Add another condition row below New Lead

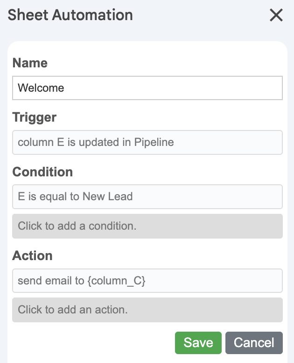147,226
